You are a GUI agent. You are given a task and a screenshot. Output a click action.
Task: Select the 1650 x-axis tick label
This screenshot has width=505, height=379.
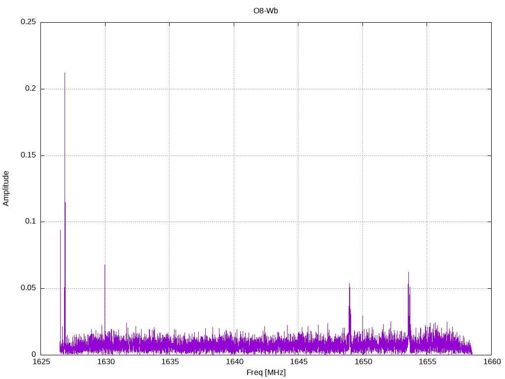pos(363,362)
